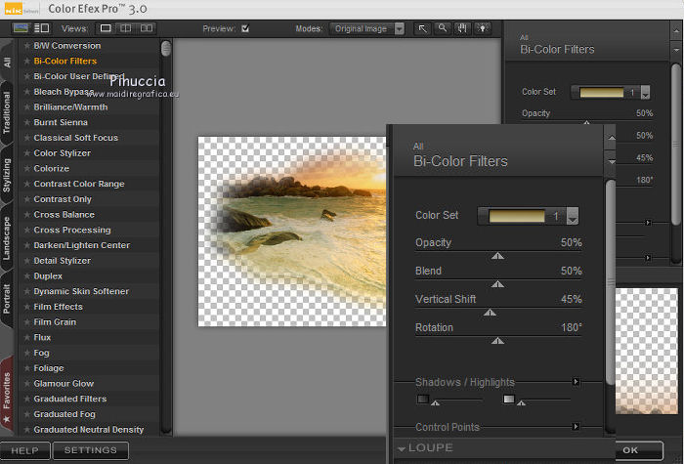Viewport: 684px width, 464px height.
Task: Select the arrow pointer tool
Action: click(x=423, y=29)
